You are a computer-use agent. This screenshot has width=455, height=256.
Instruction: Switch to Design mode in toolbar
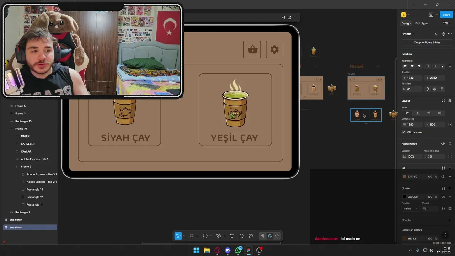point(270,236)
